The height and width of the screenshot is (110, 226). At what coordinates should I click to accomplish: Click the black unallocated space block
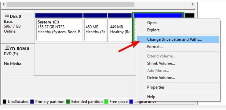[x=189, y=15]
